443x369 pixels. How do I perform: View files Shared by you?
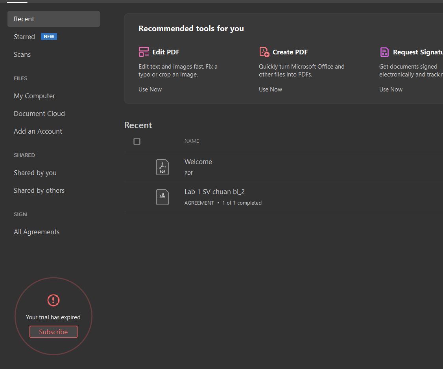tap(35, 173)
